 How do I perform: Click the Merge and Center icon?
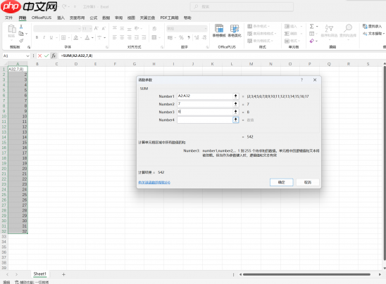click(x=154, y=37)
